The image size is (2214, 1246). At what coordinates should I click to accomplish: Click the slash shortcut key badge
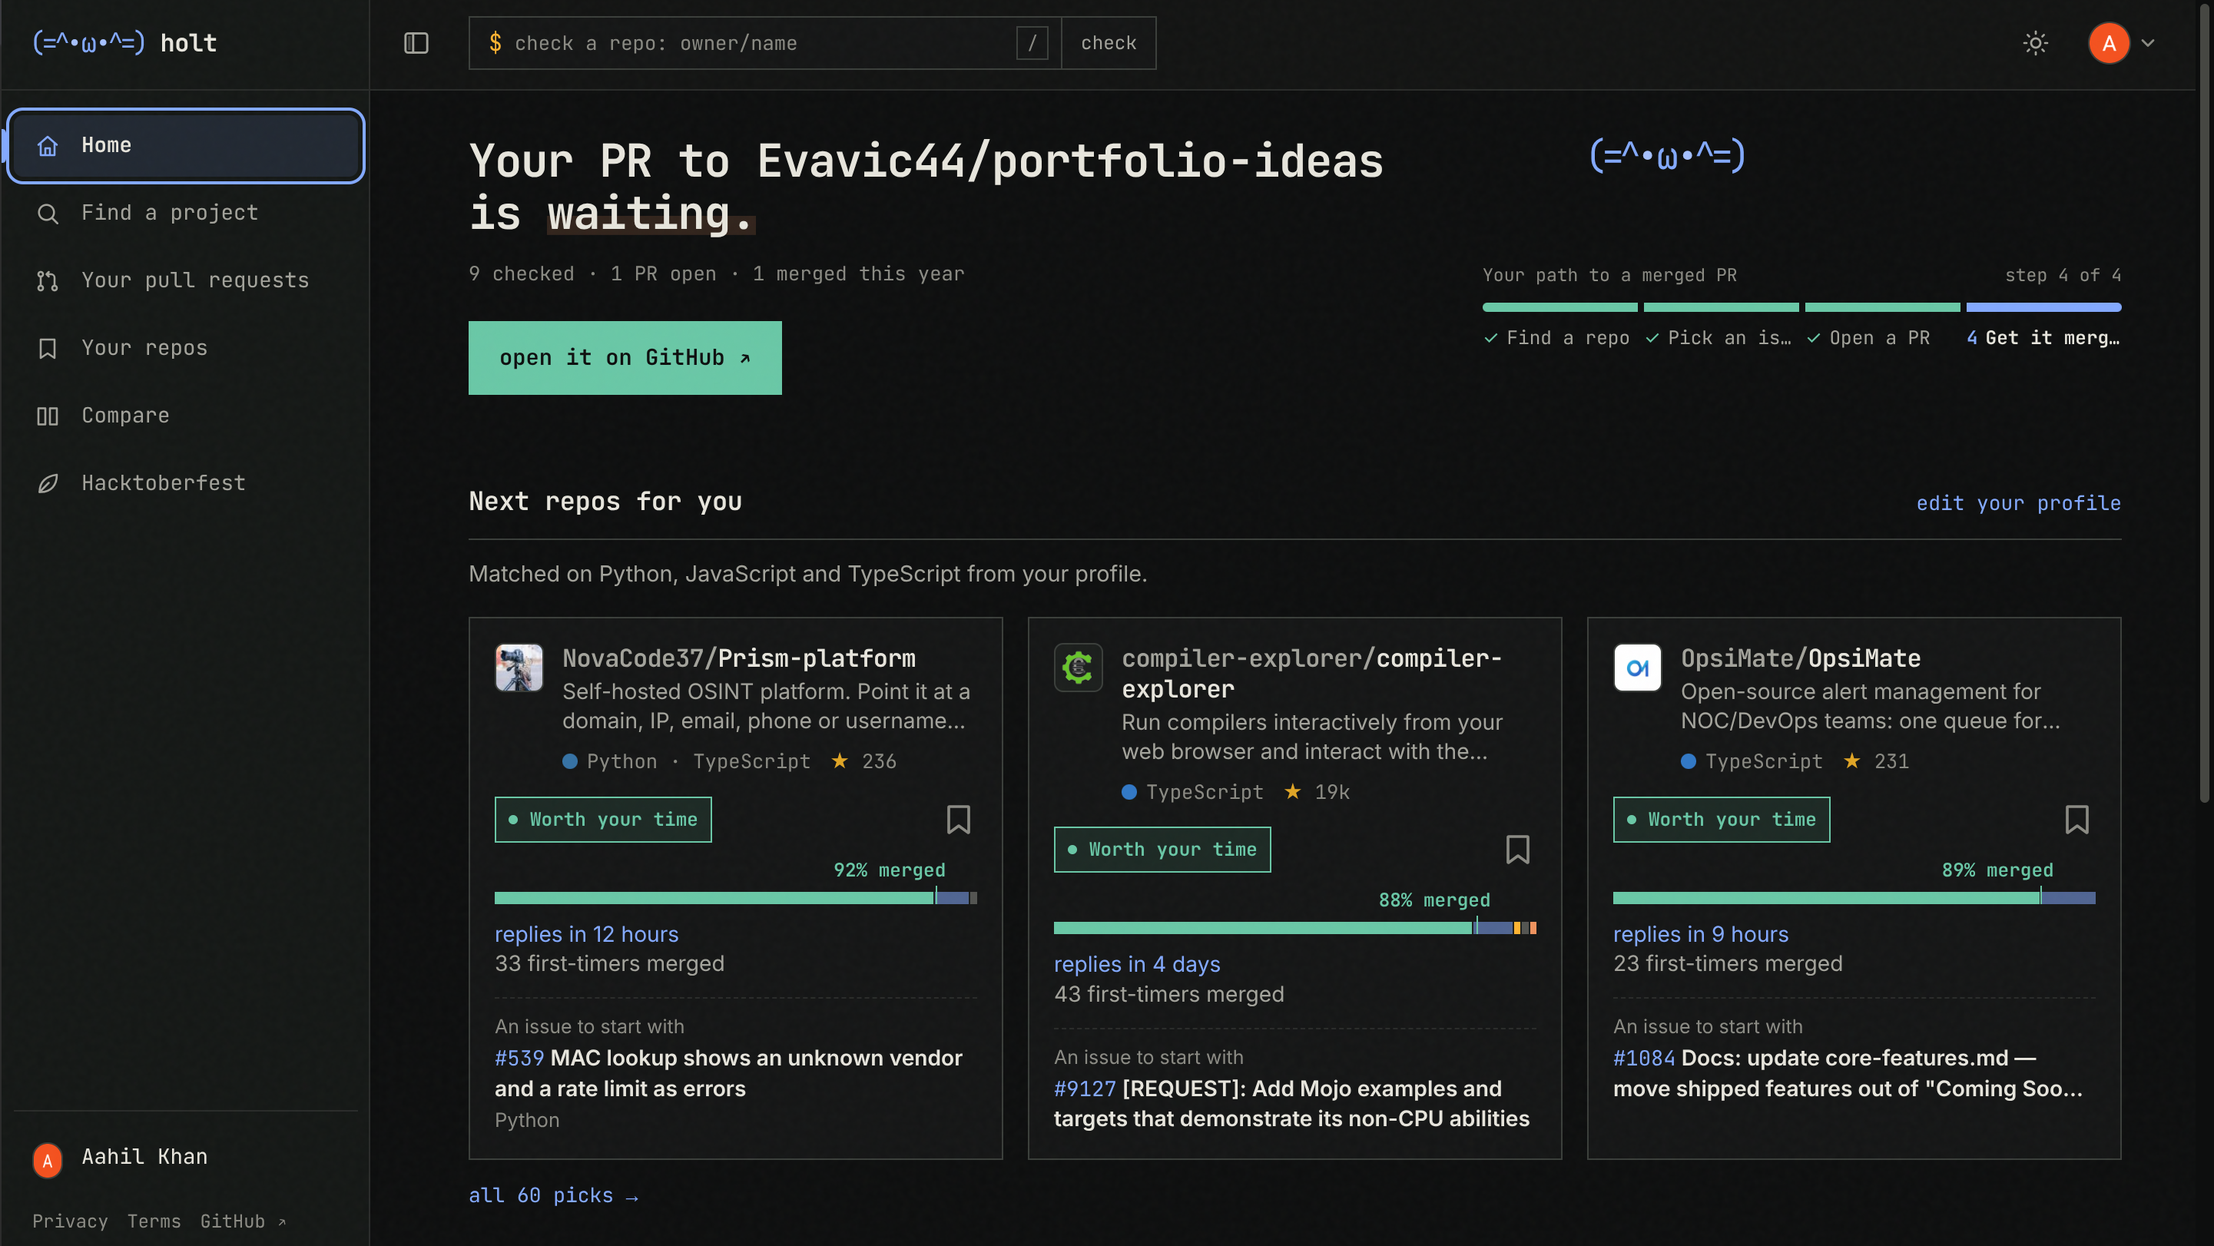click(1032, 43)
